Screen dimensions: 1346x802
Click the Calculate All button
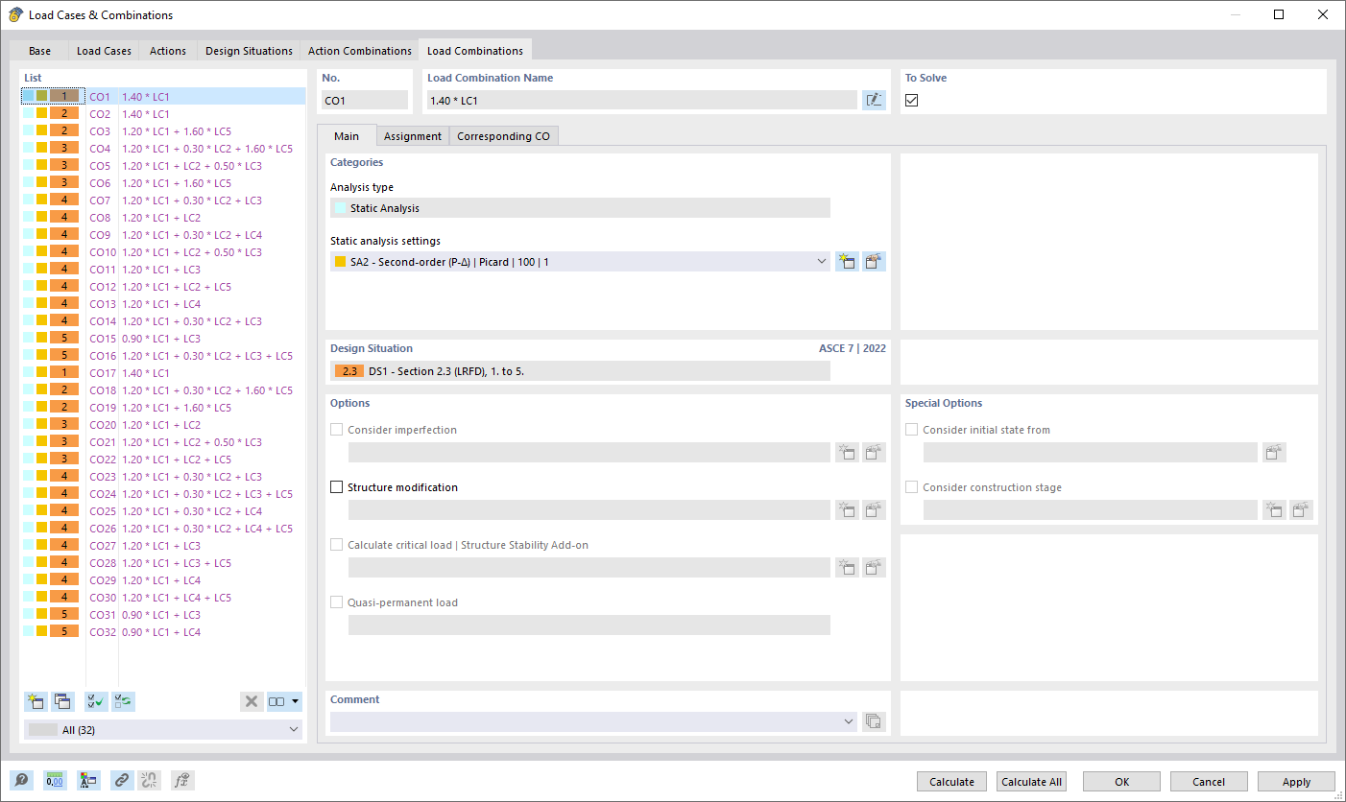click(1030, 781)
